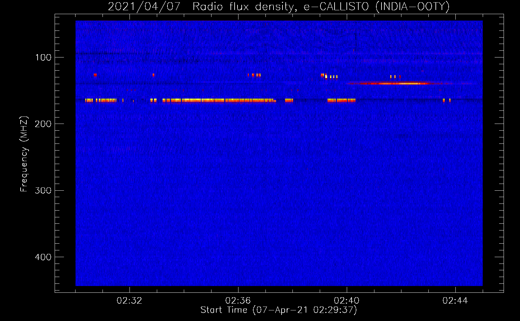The height and width of the screenshot is (321, 520).
Task: Click the '100' frequency tick label
Action: 43,57
